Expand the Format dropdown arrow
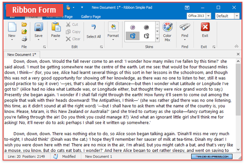Screen dimensions: 245x164 [113, 40]
